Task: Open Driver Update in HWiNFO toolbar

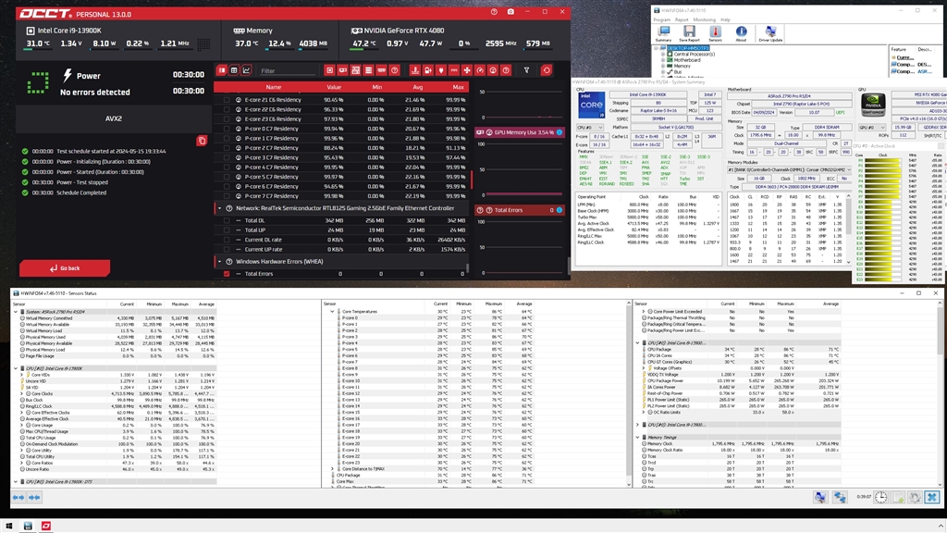Action: point(770,34)
